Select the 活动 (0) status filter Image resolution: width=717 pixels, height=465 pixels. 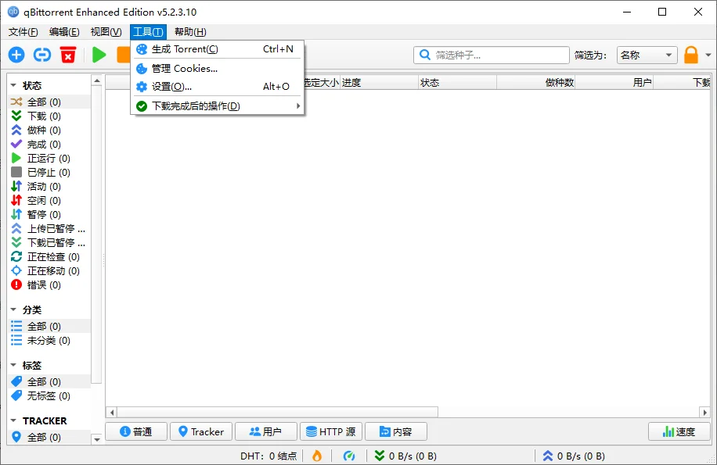(x=49, y=186)
